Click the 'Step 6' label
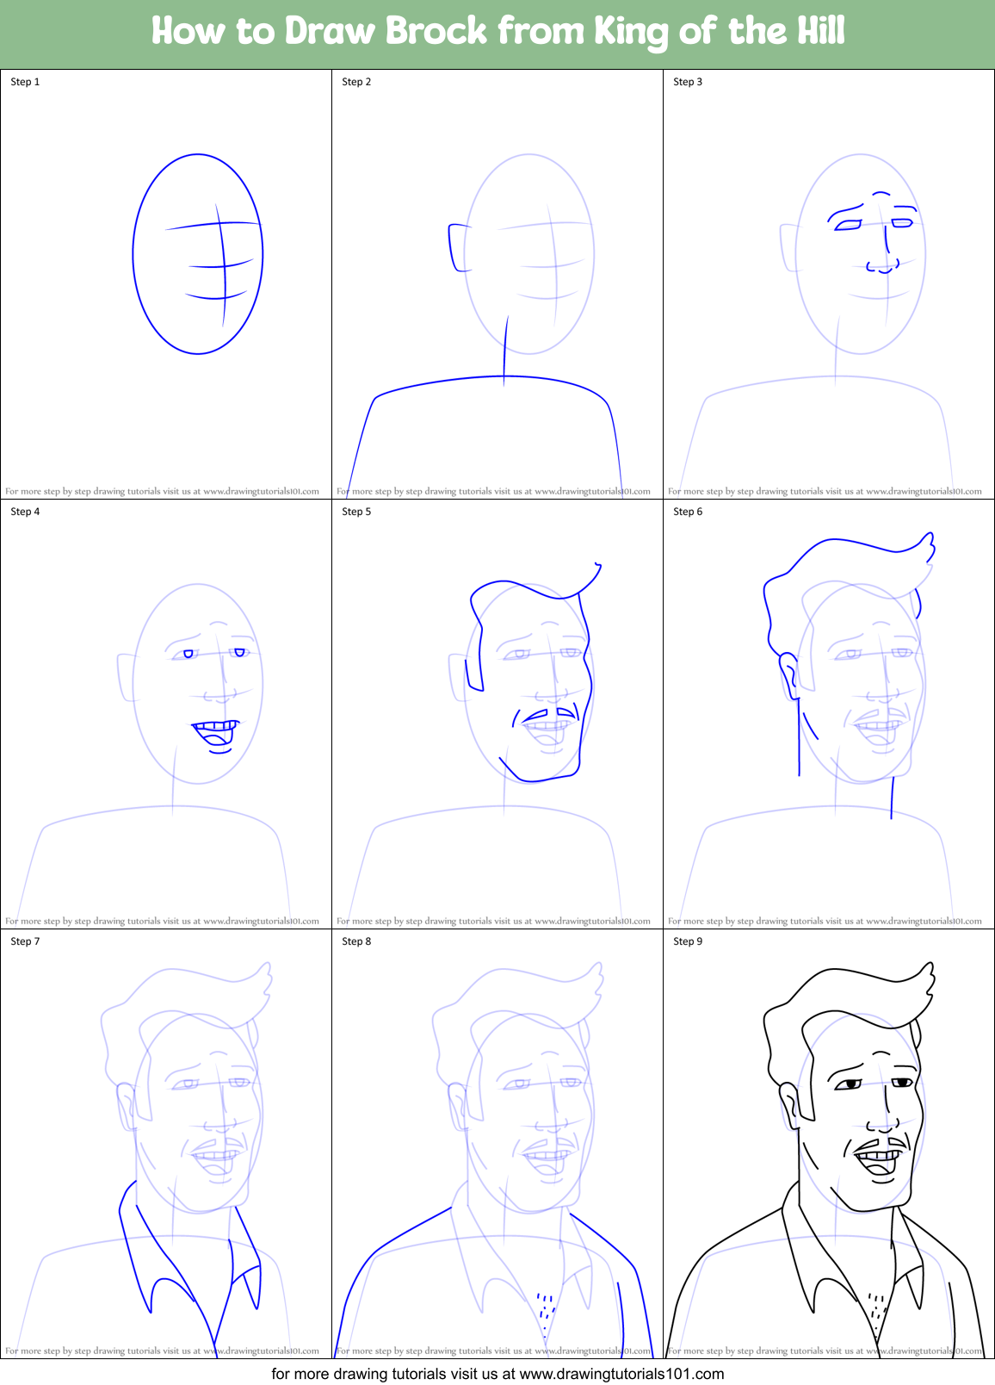The height and width of the screenshot is (1385, 995). tap(688, 512)
